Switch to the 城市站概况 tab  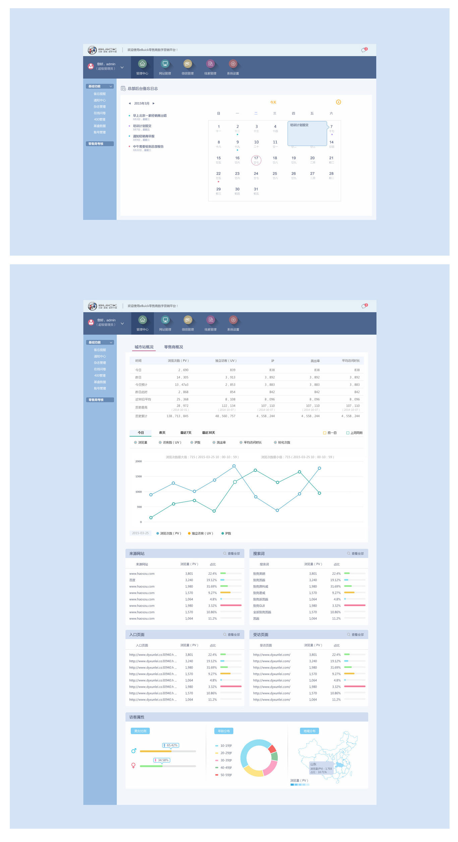pyautogui.click(x=144, y=347)
